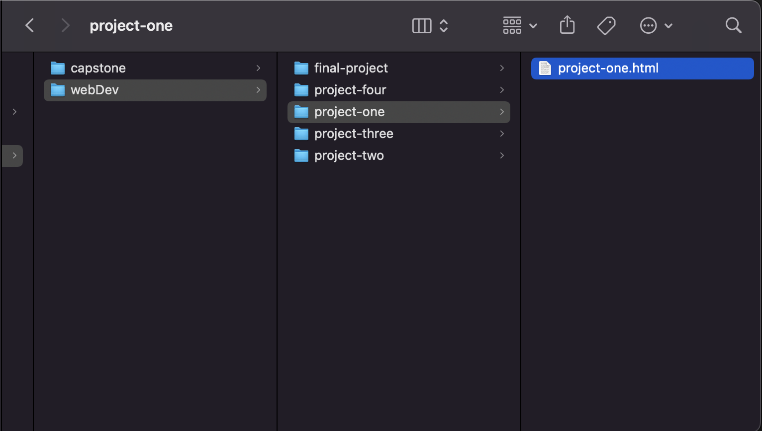Click the blue folder icon beside webDev

click(57, 90)
